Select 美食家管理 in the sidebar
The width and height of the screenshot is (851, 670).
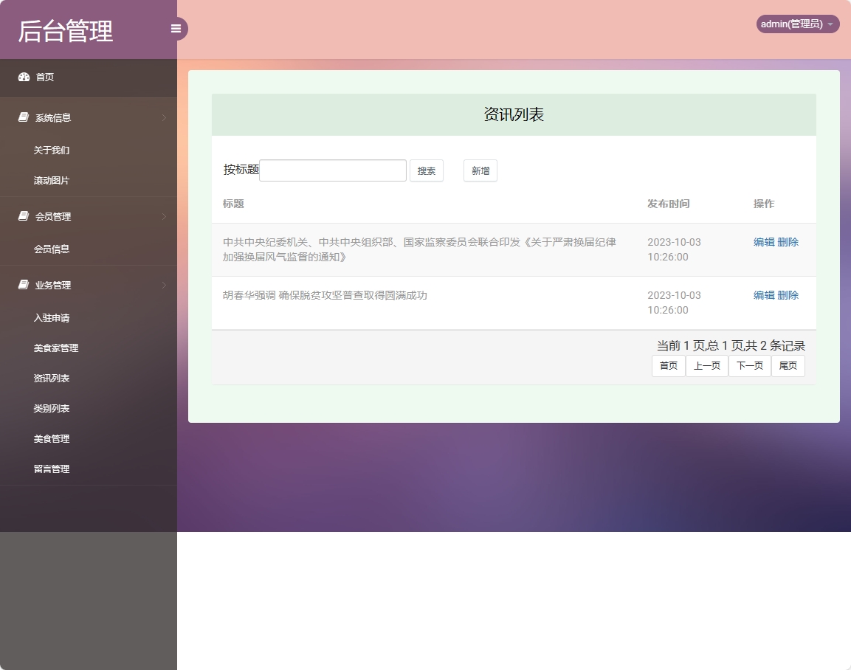[56, 348]
